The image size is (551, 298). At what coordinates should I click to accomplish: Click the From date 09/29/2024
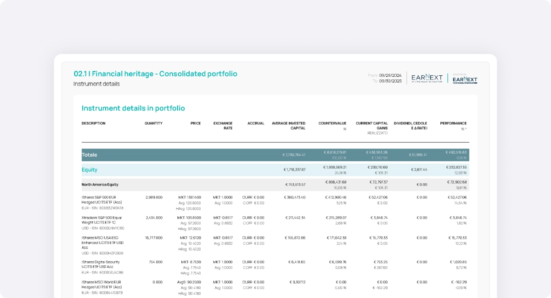(390, 75)
